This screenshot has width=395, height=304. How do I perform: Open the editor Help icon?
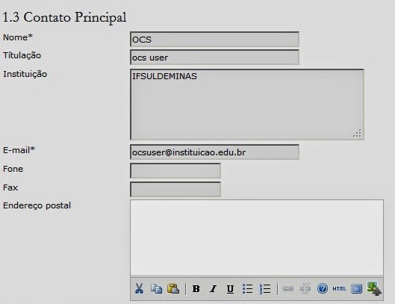pyautogui.click(x=322, y=288)
